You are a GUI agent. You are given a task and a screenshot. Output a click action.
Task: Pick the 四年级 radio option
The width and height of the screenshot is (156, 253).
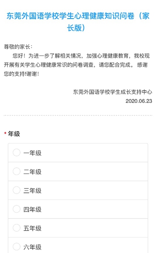tap(16, 209)
